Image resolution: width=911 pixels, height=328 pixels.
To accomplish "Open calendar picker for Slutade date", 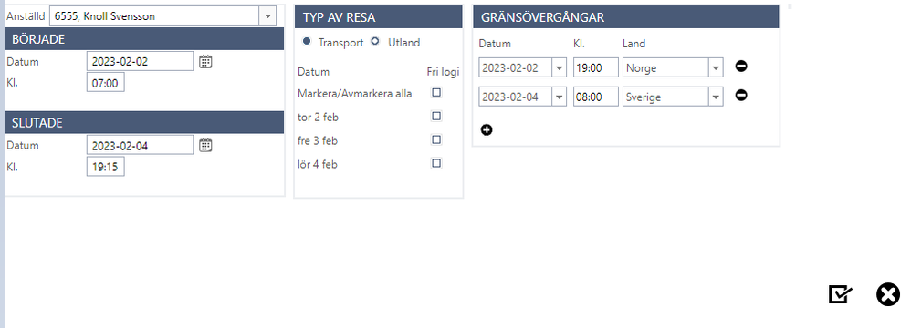I will (205, 145).
